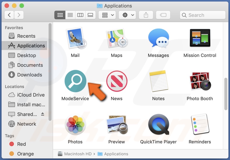
Task: Filter by the Red tag
Action: point(24,144)
